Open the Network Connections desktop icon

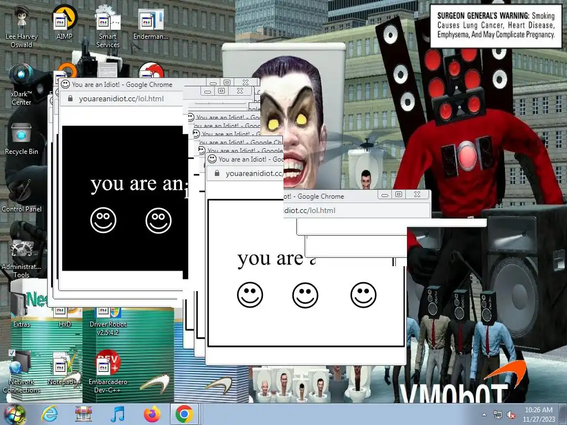pyautogui.click(x=22, y=371)
